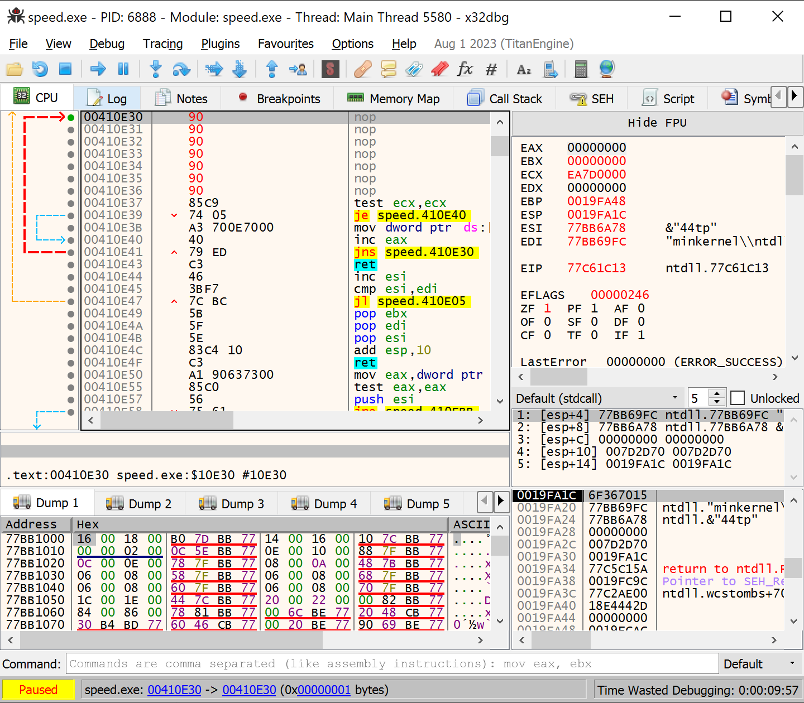Viewport: 804px width, 703px height.
Task: Open a file with the folder icon
Action: [x=14, y=69]
